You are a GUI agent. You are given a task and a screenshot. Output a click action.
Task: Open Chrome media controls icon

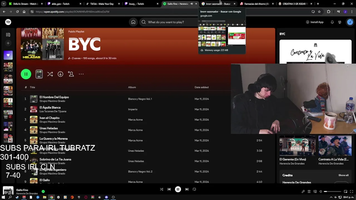[x=338, y=12]
